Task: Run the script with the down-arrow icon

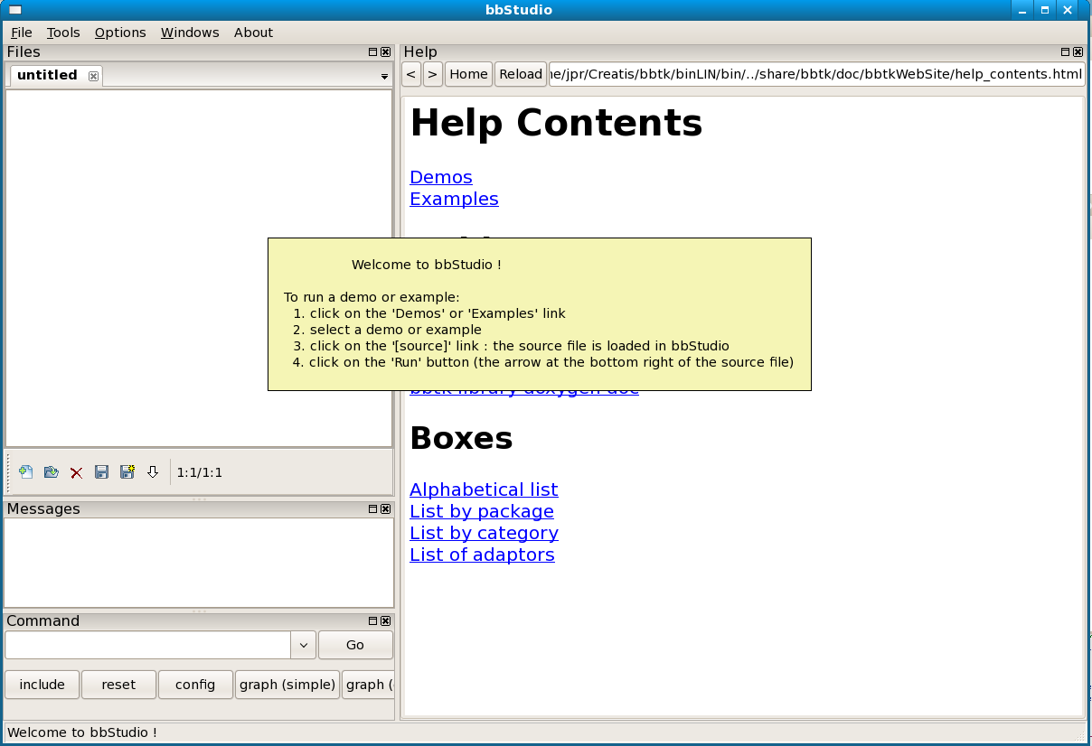Action: [x=153, y=471]
